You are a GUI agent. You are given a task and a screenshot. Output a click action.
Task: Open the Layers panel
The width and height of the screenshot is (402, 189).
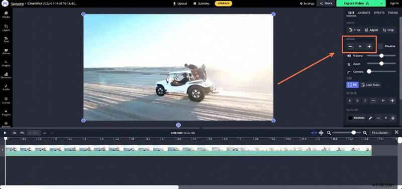point(6,28)
